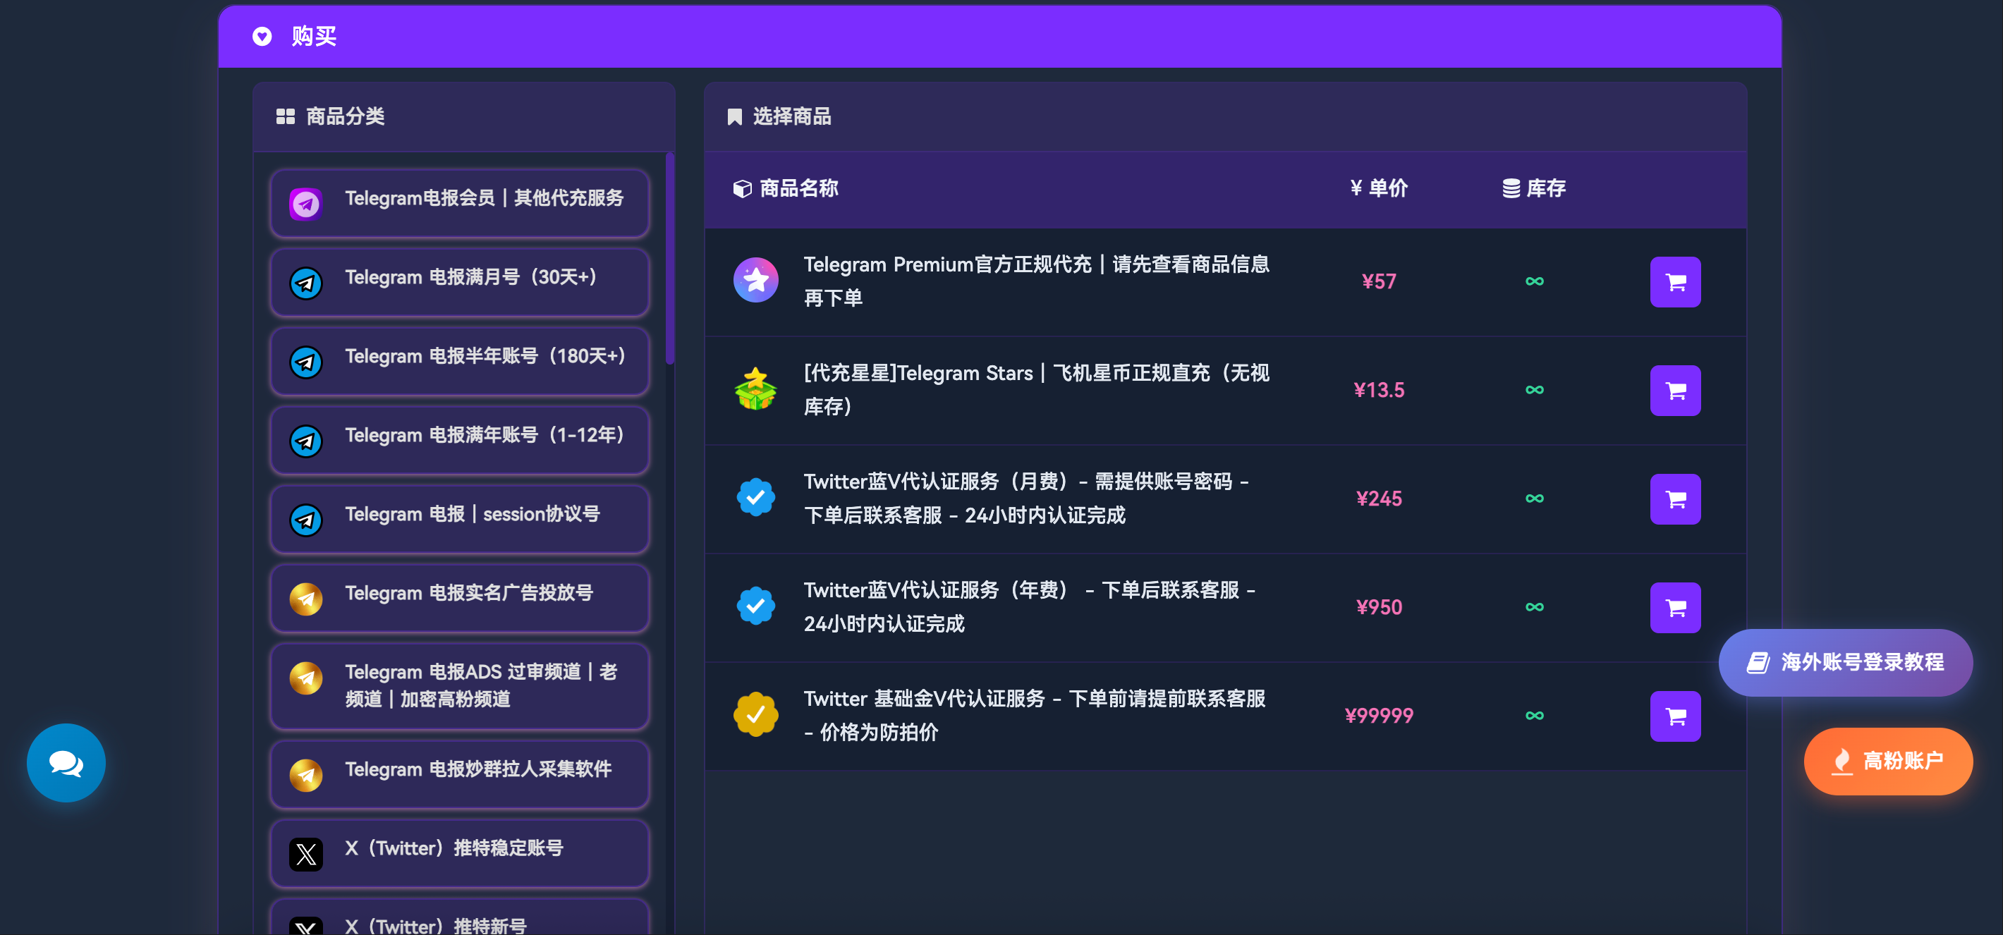The height and width of the screenshot is (935, 2003).
Task: Click cart icon for Telegram Stars item
Action: [1674, 390]
